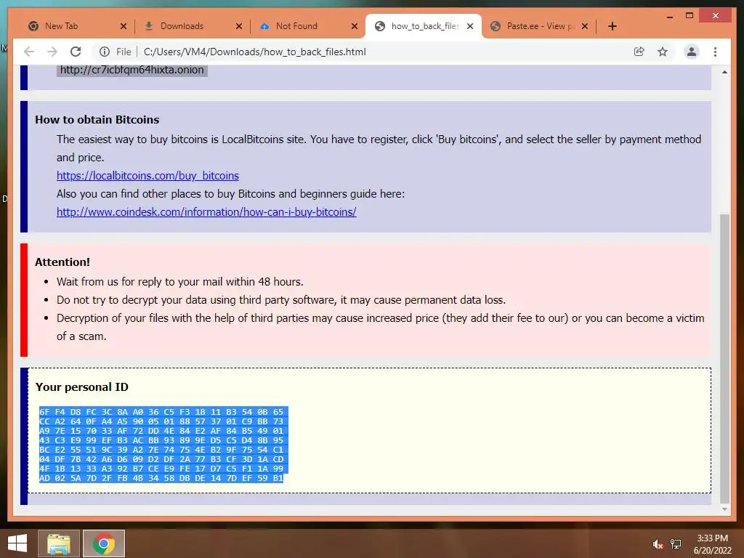Click the cr7icbfqm64hixta.onion address text
Viewport: 744px width, 558px height.
coord(132,70)
